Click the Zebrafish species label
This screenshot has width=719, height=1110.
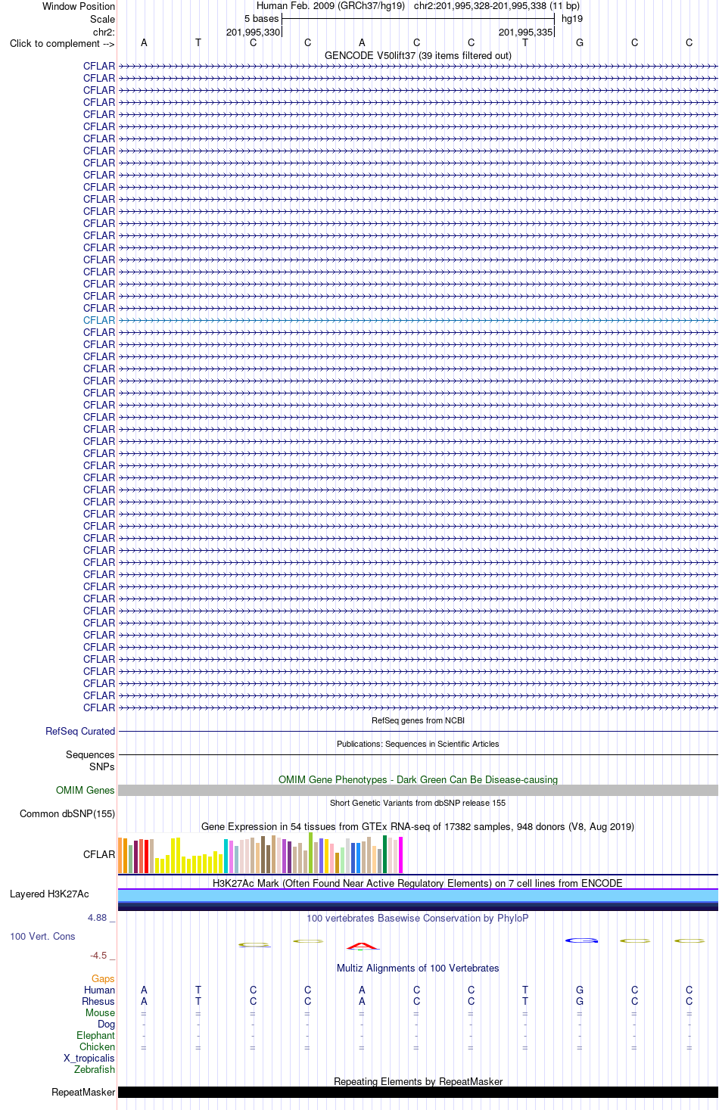[x=95, y=1069]
